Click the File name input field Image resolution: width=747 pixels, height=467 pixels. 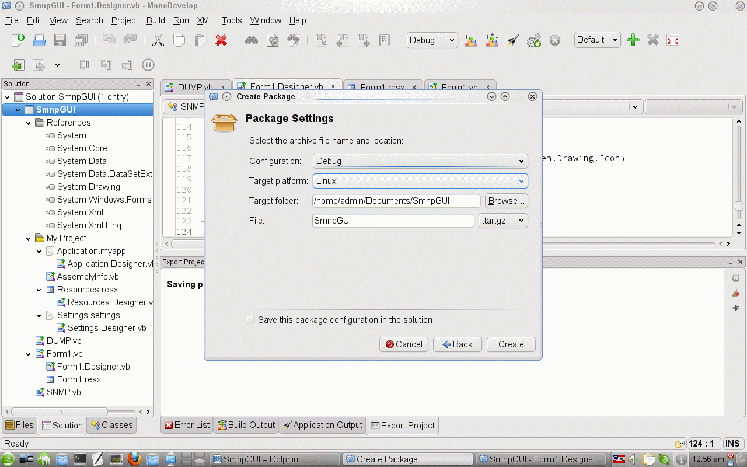tap(393, 221)
